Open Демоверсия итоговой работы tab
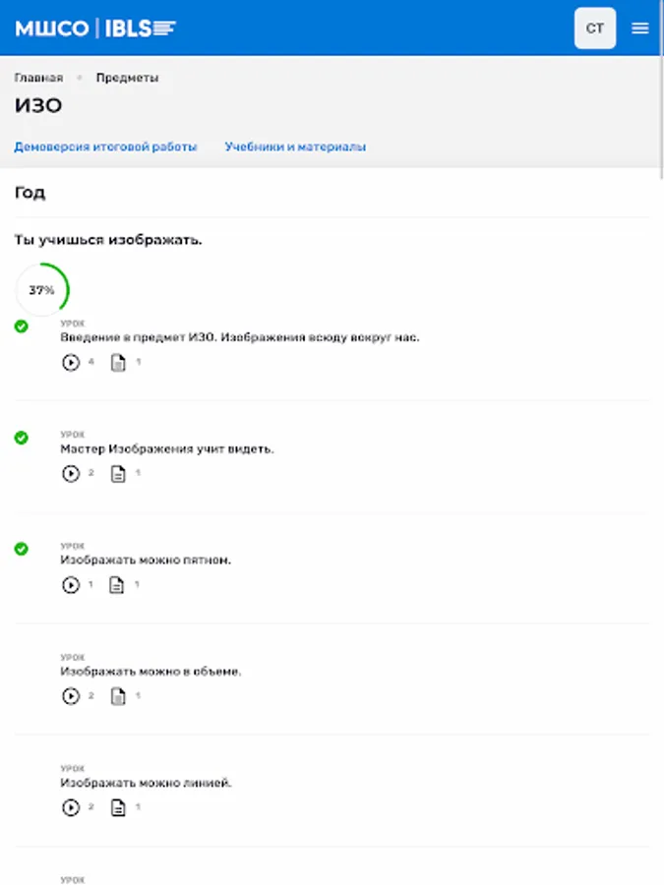 point(105,147)
